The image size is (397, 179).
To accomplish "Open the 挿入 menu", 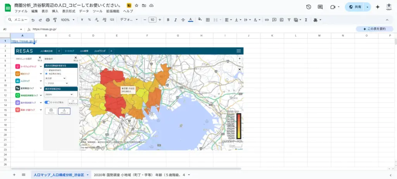I will (55, 11).
